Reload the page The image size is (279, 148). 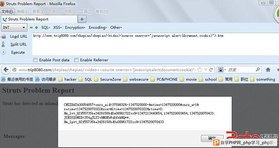(x=211, y=70)
